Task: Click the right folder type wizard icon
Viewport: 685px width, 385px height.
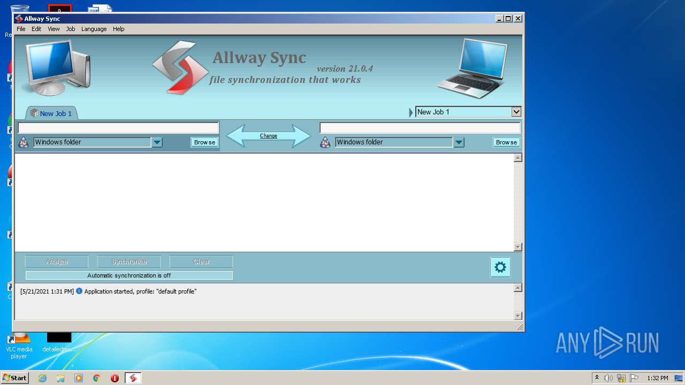Action: click(x=325, y=142)
